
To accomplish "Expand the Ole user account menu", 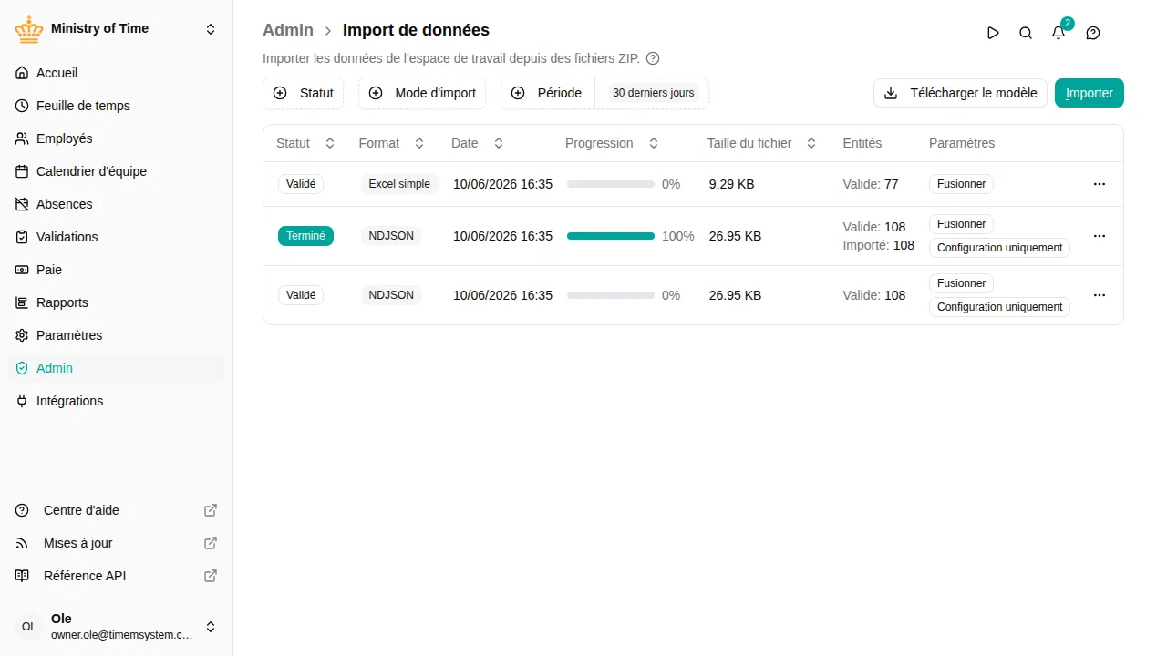I will click(211, 627).
